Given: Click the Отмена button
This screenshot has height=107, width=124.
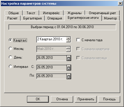Looking at the screenshot, I should pyautogui.click(x=62, y=99).
